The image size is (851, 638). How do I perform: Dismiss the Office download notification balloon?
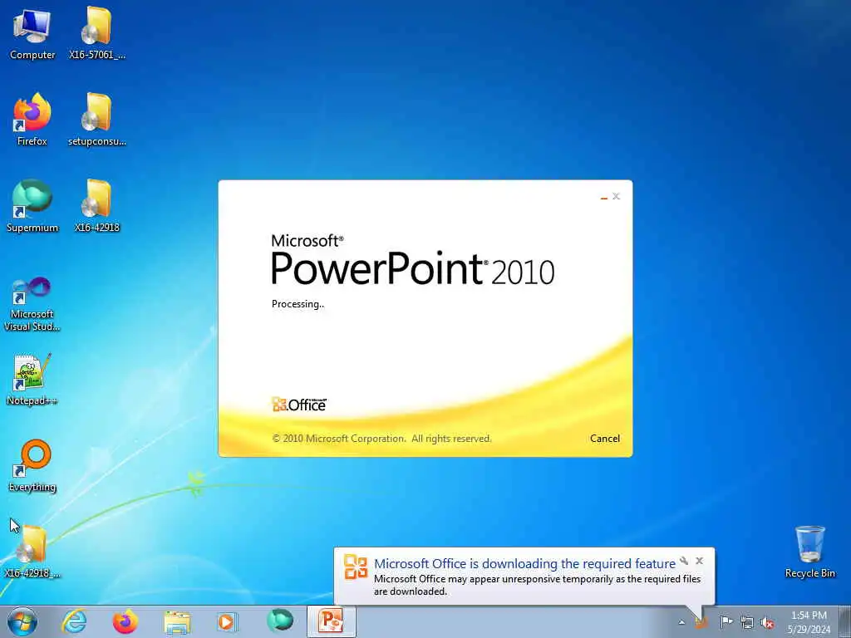(x=699, y=561)
